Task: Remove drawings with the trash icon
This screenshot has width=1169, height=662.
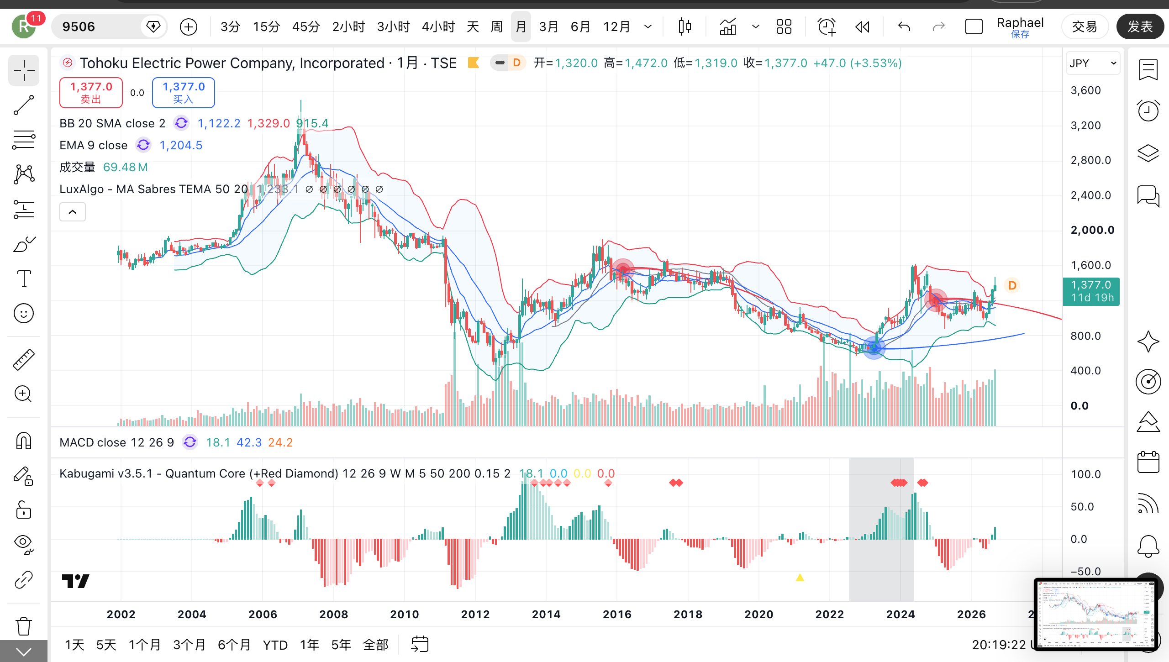Action: (x=24, y=626)
